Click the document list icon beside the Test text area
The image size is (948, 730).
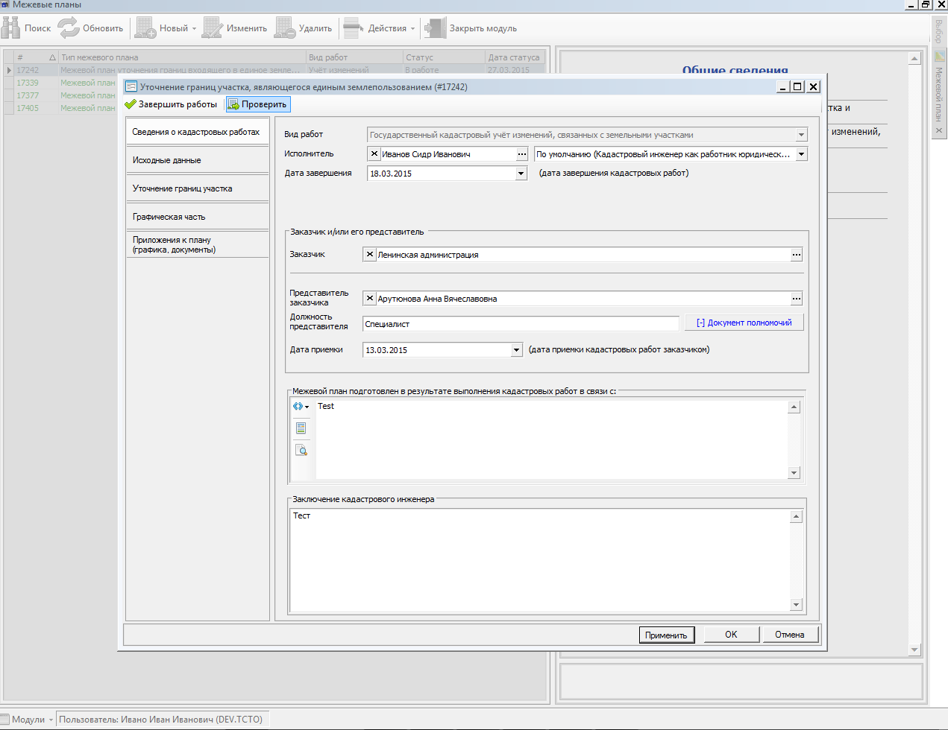coord(301,428)
